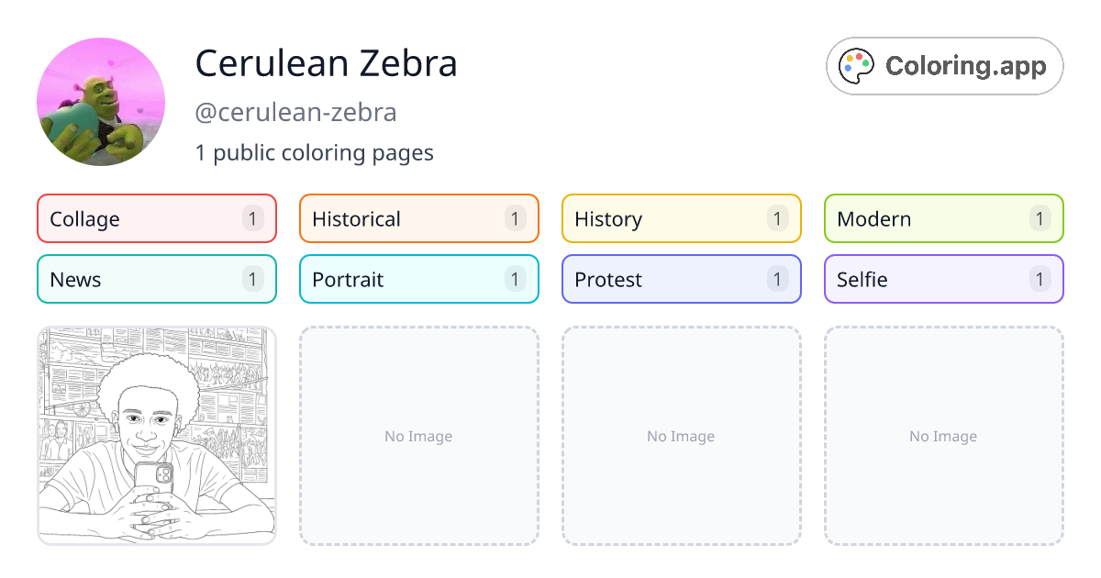Pick the Portrait tag filter

pos(418,279)
